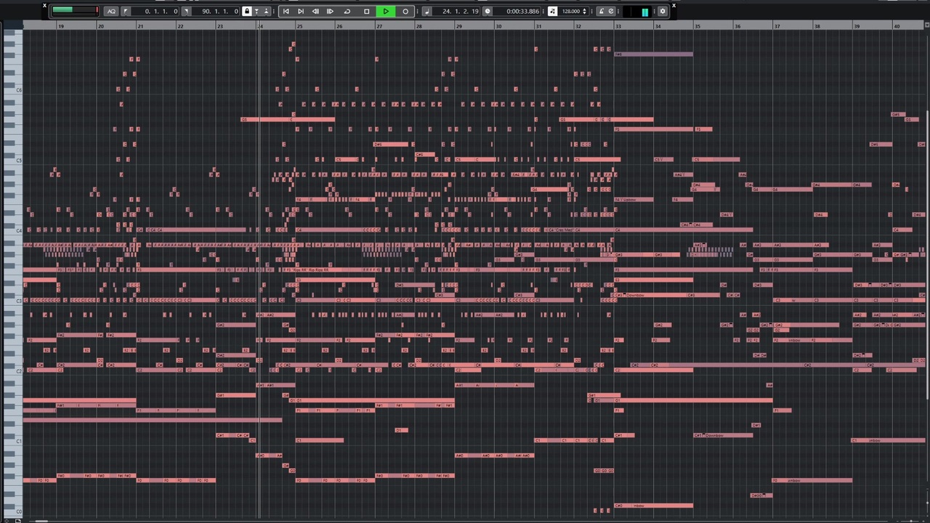This screenshot has width=930, height=523.
Task: Click the right locator flag icon
Action: point(187,12)
